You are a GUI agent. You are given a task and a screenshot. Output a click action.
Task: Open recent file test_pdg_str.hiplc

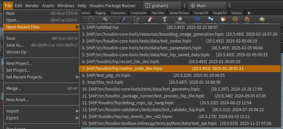click(180, 75)
